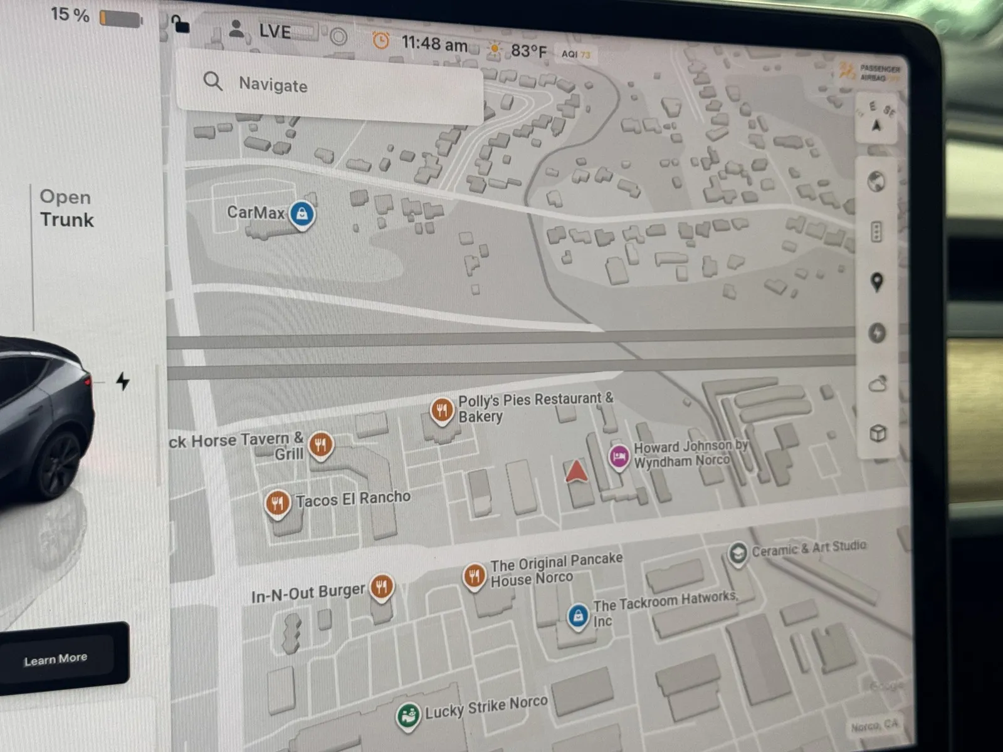
Task: Select In-N-Out Burger pin
Action: (x=381, y=588)
